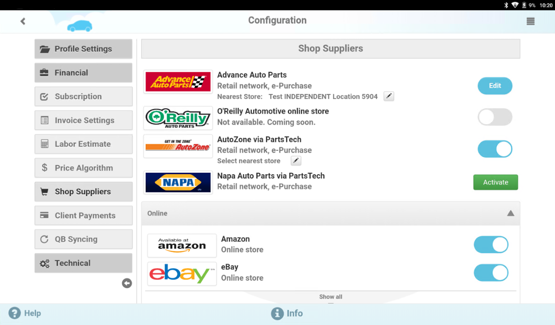Collapse the sidebar with the left arrow icon
555x325 pixels.
point(127,283)
